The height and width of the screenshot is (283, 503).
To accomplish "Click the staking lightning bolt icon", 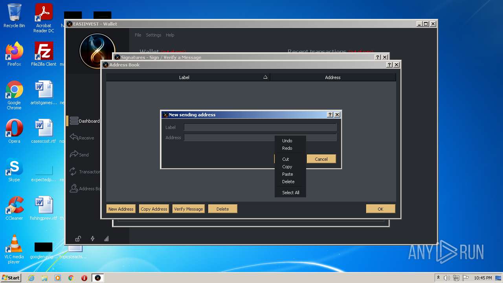I will [92, 239].
